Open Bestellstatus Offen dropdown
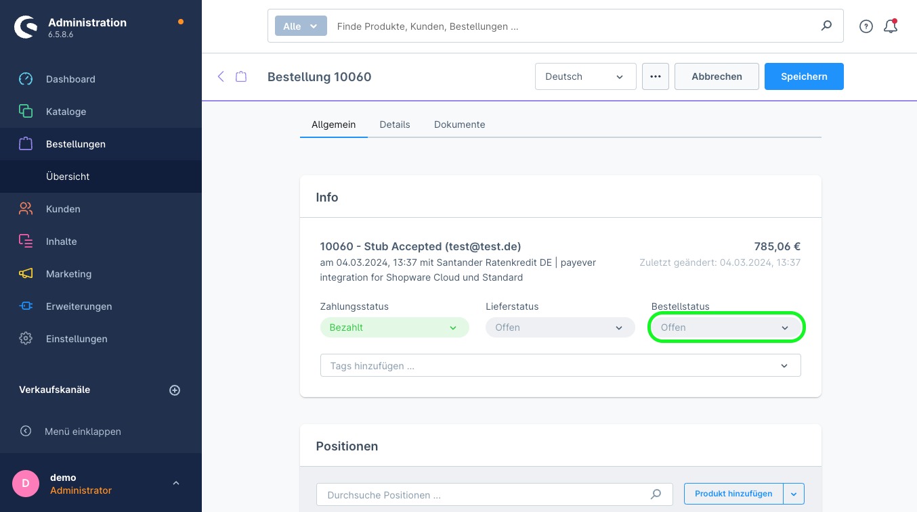 click(726, 327)
